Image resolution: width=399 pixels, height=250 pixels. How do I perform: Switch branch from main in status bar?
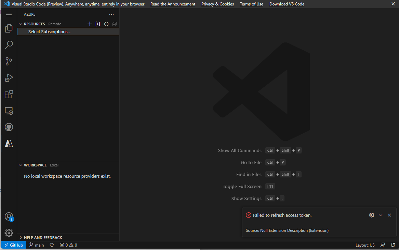pyautogui.click(x=37, y=245)
